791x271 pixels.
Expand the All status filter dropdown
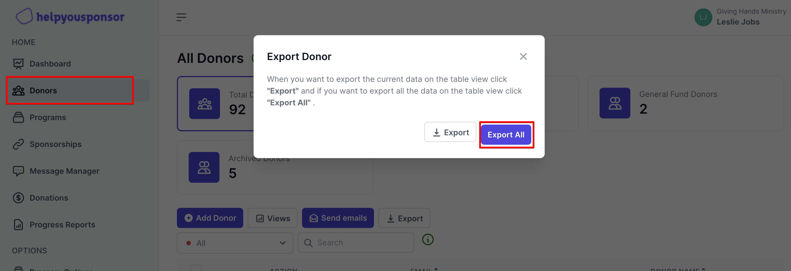235,243
